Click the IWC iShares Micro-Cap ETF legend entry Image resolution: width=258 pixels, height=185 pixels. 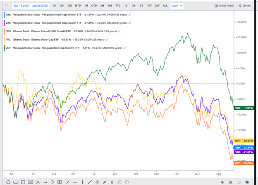(57, 40)
